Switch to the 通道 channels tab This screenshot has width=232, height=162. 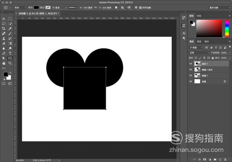pyautogui.click(x=199, y=41)
